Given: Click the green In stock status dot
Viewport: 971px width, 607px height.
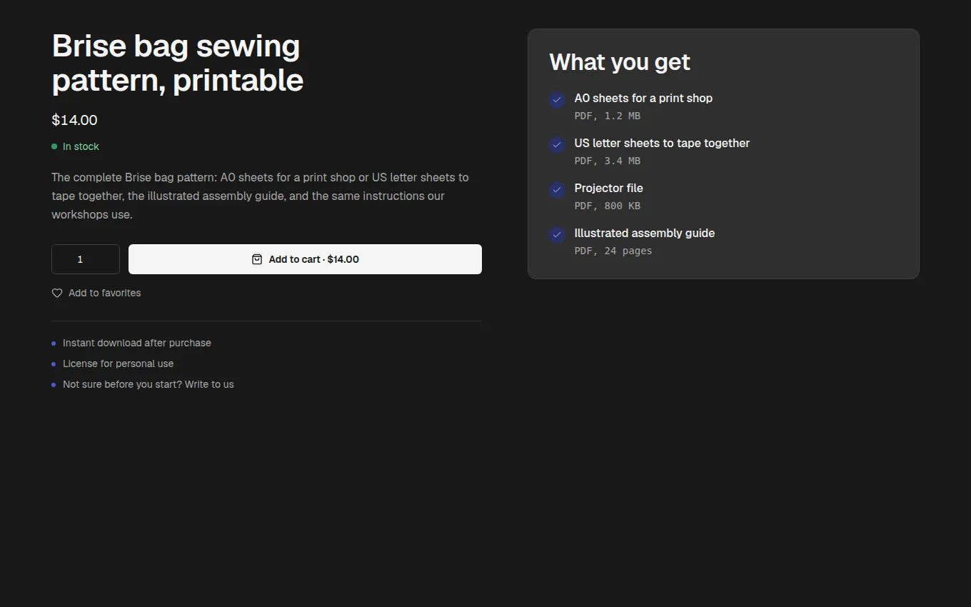Looking at the screenshot, I should pyautogui.click(x=54, y=146).
